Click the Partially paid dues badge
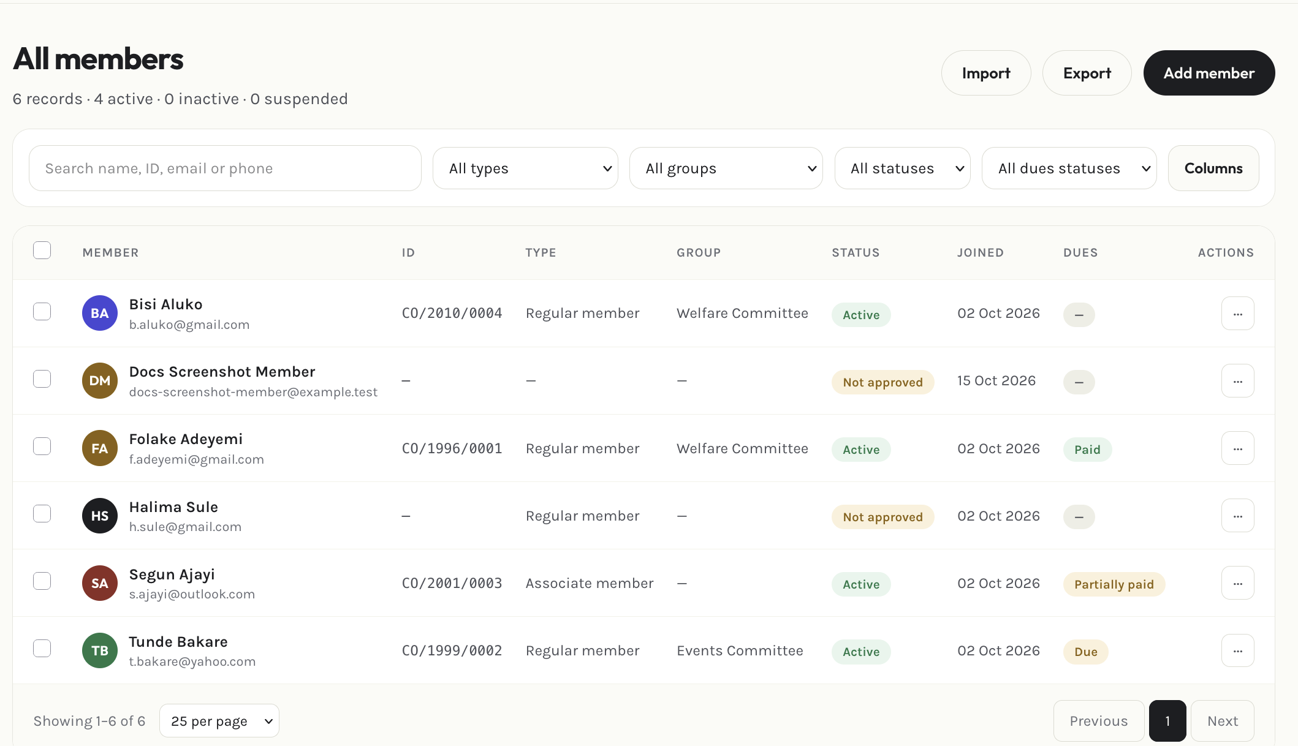This screenshot has height=746, width=1298. pyautogui.click(x=1114, y=584)
